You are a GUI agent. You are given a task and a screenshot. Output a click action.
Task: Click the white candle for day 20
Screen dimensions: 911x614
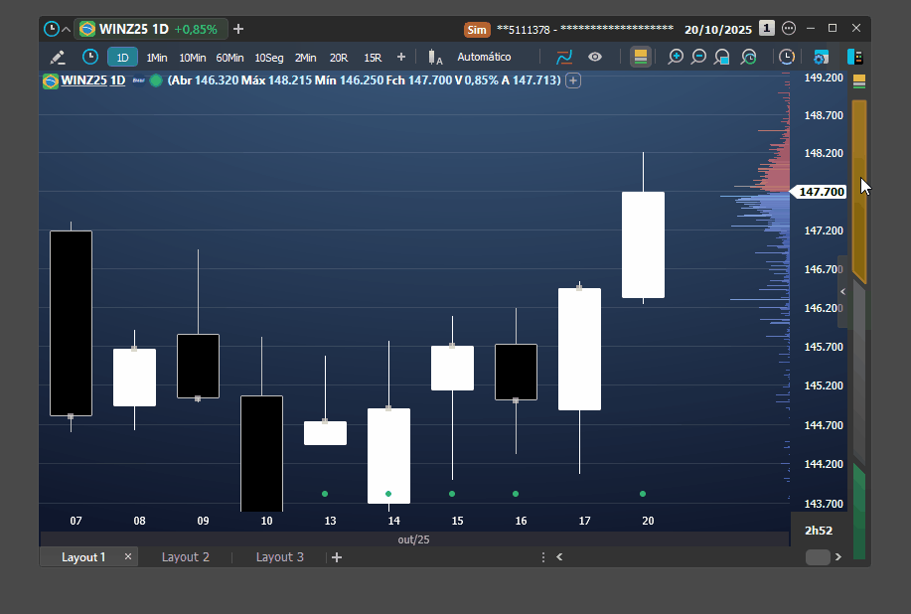643,244
